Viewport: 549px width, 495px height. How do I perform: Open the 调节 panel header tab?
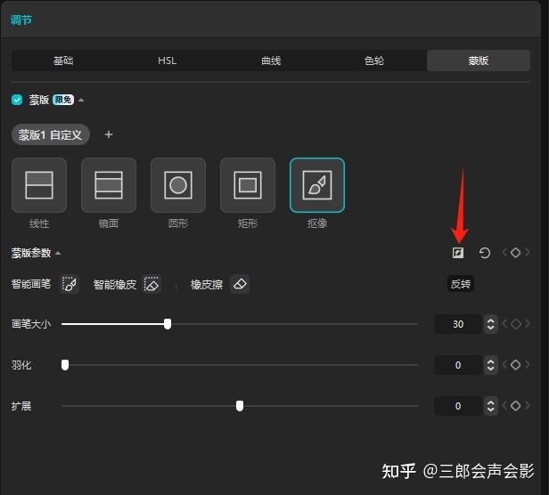pos(21,20)
